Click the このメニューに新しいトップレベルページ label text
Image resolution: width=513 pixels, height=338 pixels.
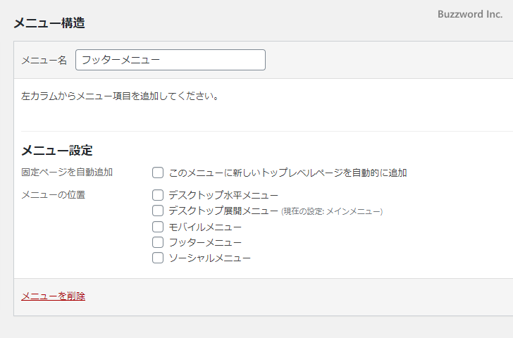coord(288,173)
